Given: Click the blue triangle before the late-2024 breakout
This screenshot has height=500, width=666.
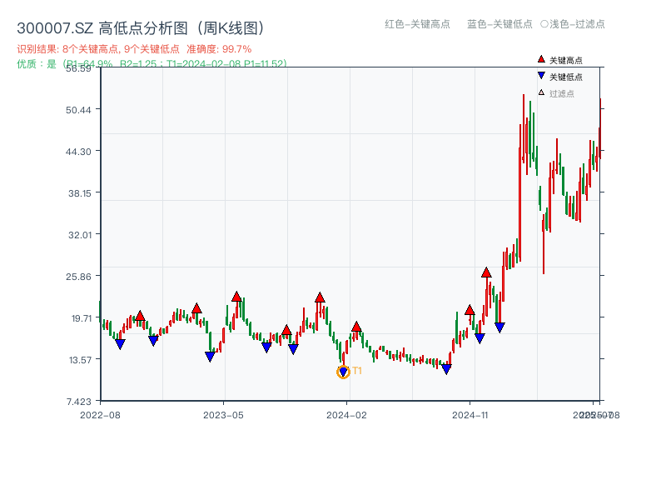Looking at the screenshot, I should click(x=499, y=325).
